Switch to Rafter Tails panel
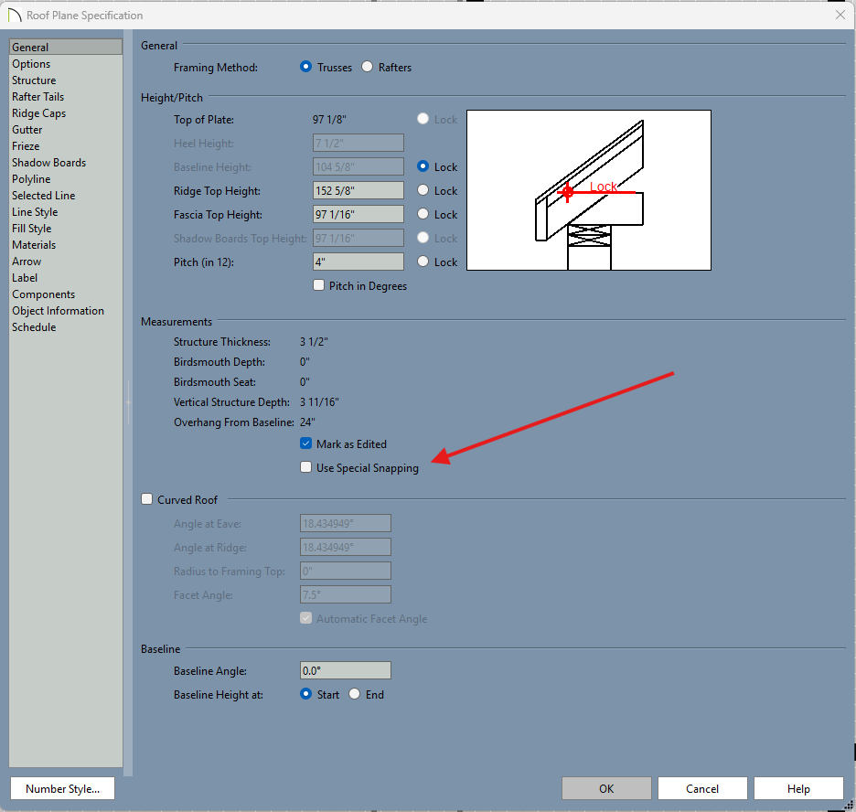This screenshot has height=812, width=856. pos(37,97)
